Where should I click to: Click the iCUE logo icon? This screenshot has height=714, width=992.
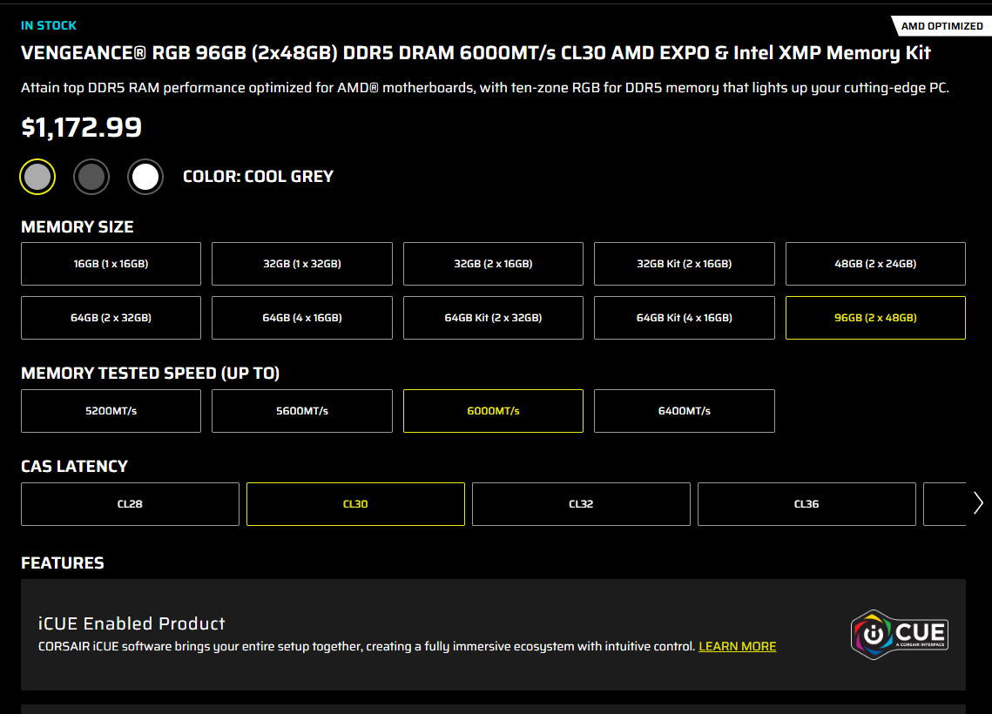click(899, 635)
